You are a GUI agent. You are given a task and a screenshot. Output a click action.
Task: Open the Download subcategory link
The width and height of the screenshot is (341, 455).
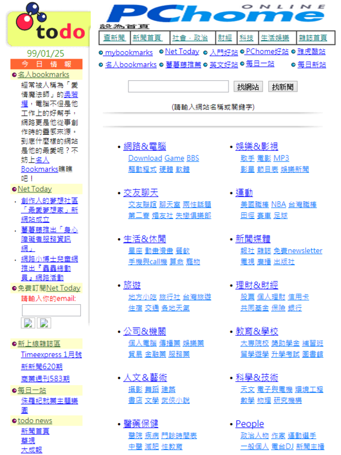click(x=145, y=158)
